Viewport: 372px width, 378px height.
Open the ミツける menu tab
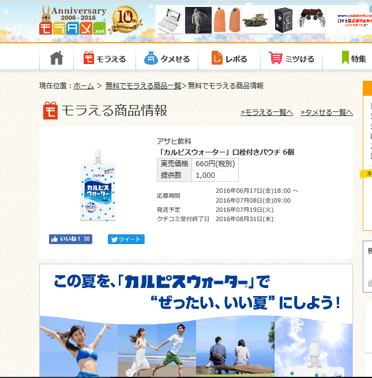[x=291, y=58]
